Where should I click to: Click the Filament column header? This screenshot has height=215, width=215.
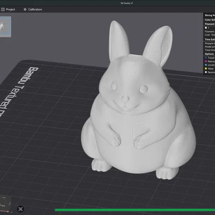(210, 24)
